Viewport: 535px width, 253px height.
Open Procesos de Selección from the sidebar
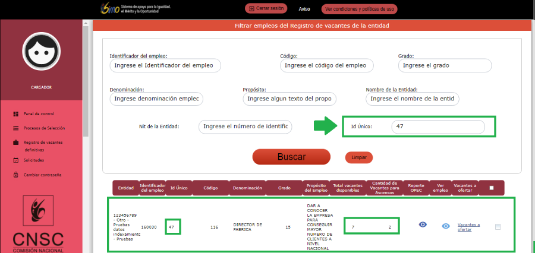(44, 128)
